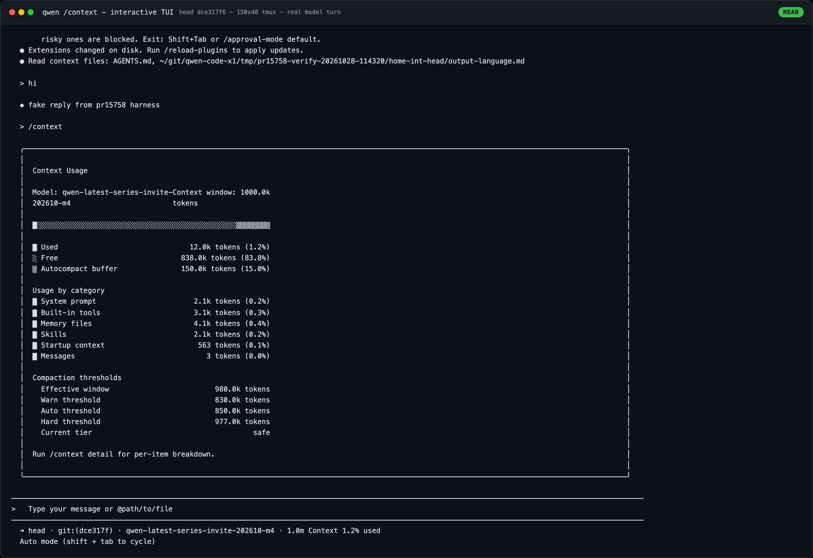The width and height of the screenshot is (813, 558).
Task: Click '1.0m Context 1.2% used' in status line
Action: coord(334,531)
